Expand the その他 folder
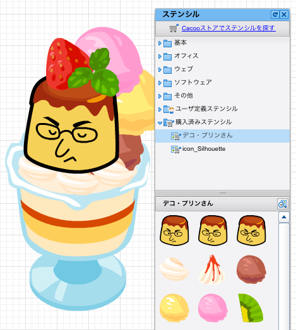296x330 pixels. coord(160,96)
